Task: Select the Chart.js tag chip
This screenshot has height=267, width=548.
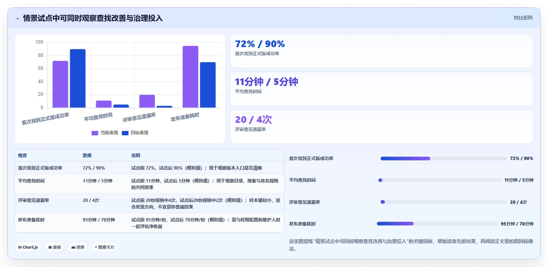Action: click(28, 247)
